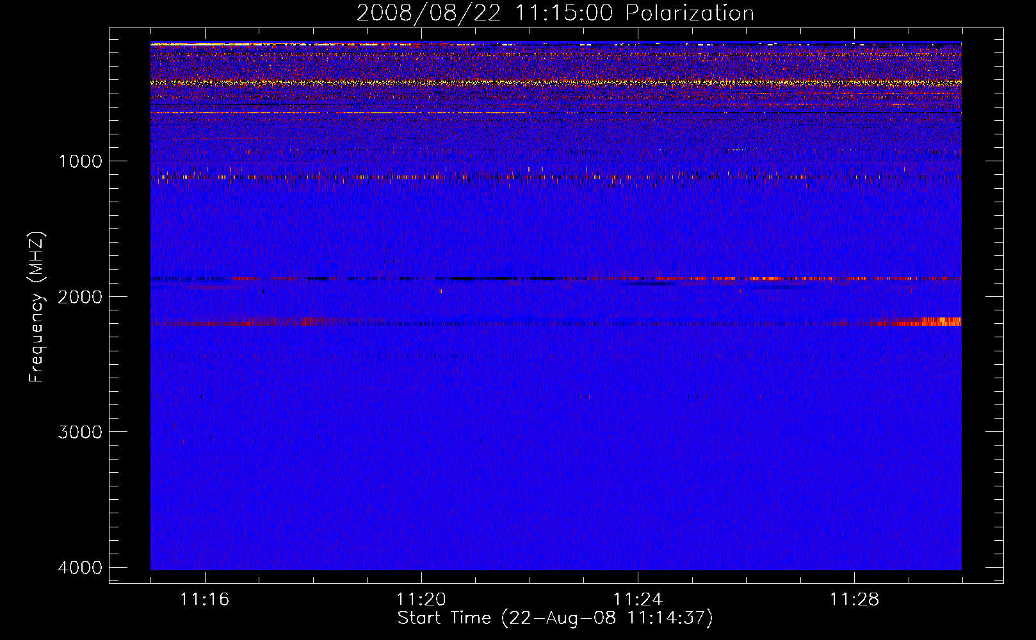Click the 11:20 time tick label

point(421,600)
